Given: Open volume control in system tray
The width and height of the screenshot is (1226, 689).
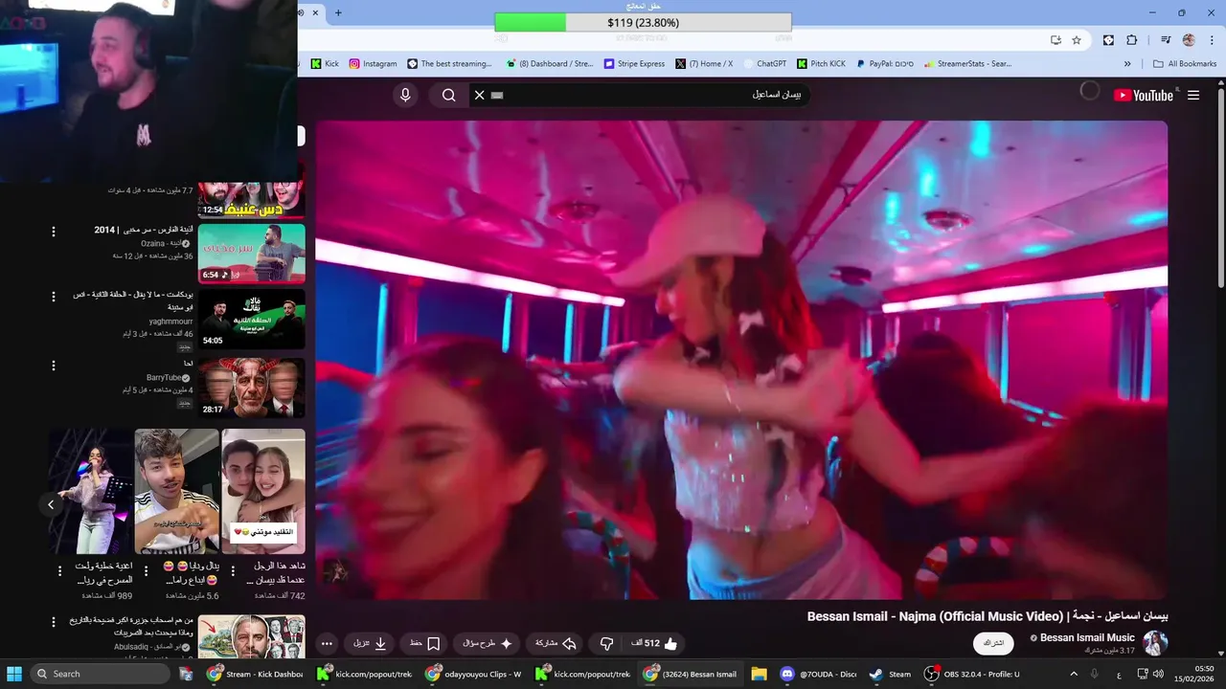Looking at the screenshot, I should pos(1160,674).
